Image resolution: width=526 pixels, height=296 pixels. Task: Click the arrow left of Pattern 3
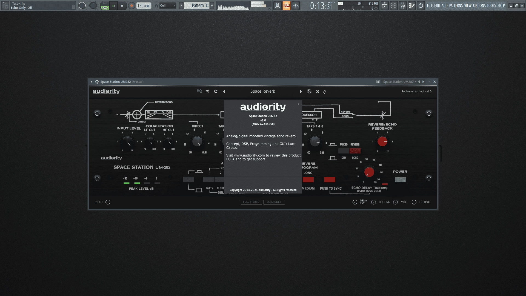[181, 5]
